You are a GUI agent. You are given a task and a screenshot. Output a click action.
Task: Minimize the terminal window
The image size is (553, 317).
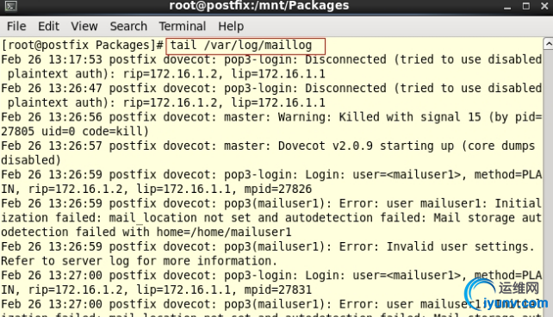click(507, 7)
